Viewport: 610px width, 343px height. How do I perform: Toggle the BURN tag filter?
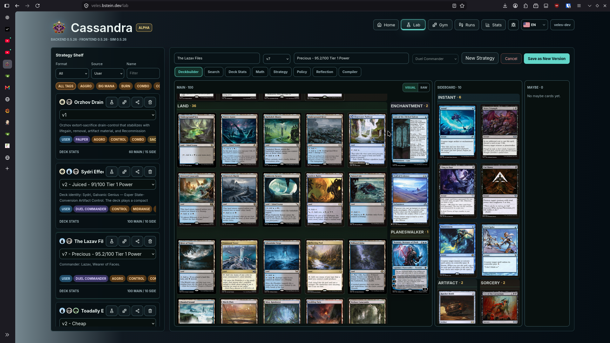125,86
